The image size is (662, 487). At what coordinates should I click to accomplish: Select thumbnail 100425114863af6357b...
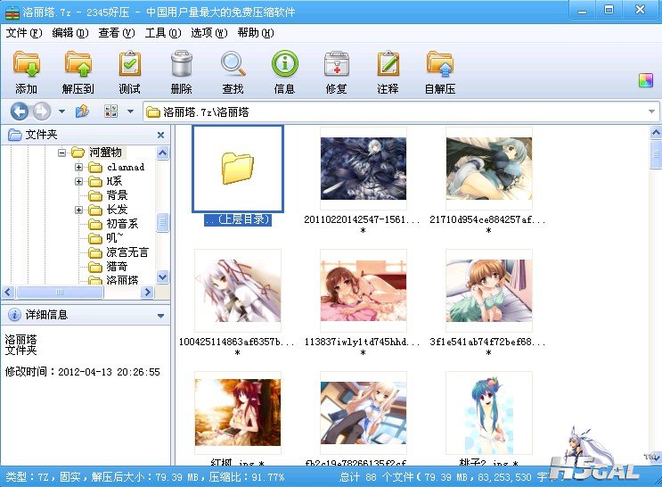coord(238,291)
